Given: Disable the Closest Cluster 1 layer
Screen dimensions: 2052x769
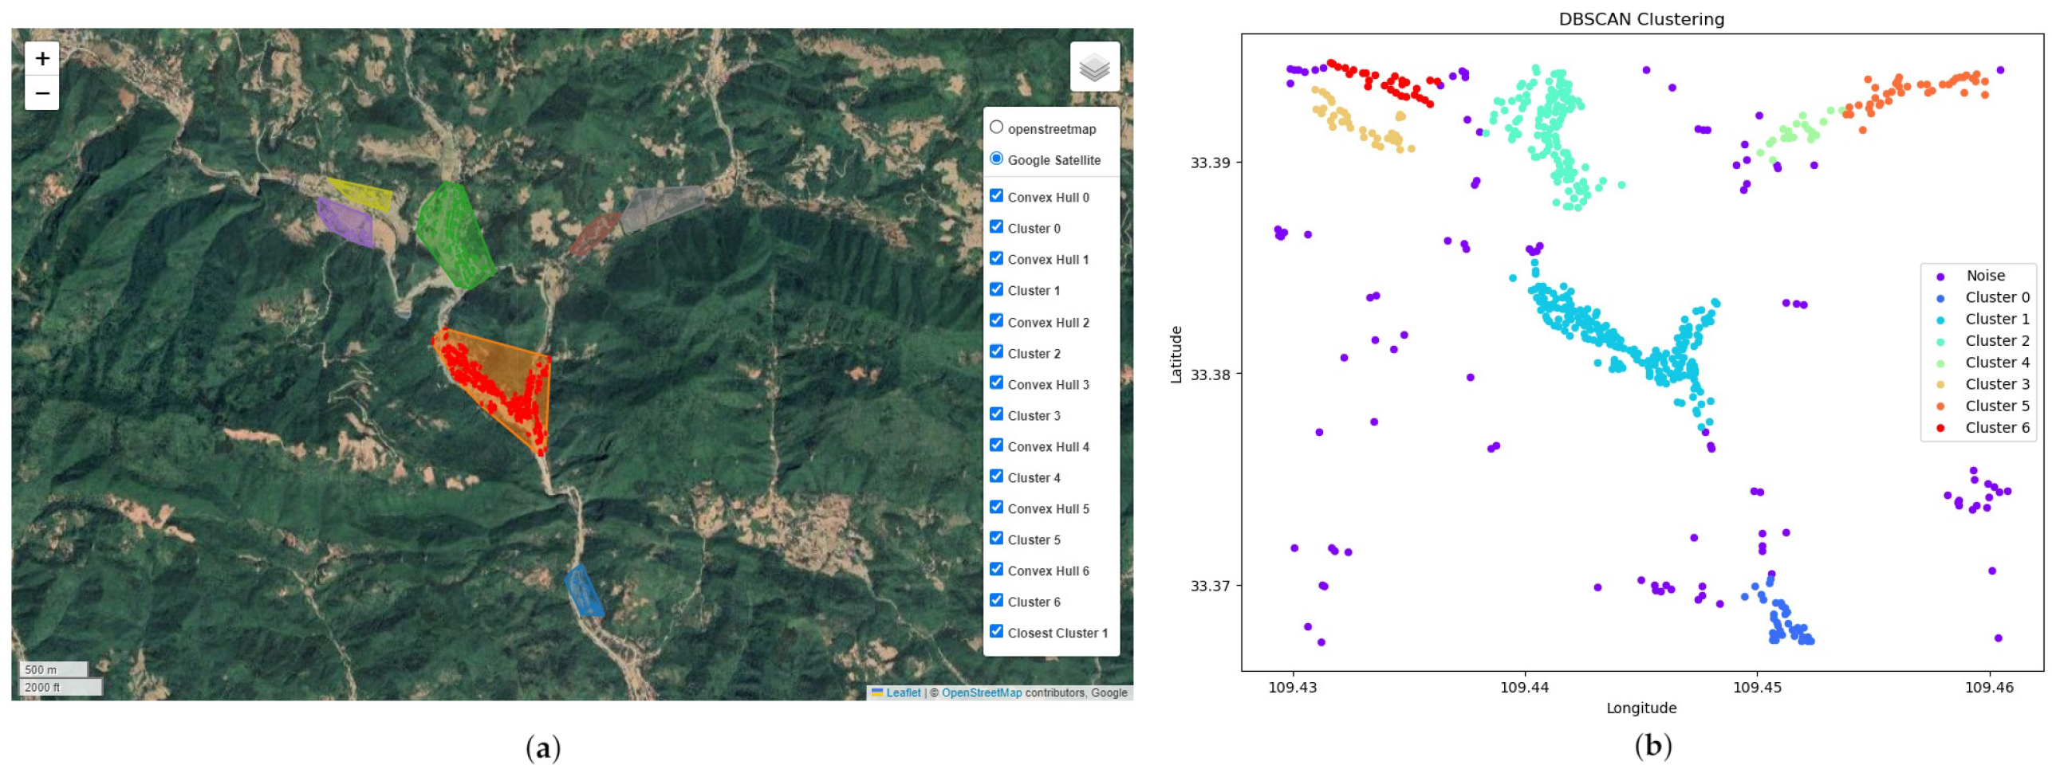Looking at the screenshot, I should click(x=996, y=631).
